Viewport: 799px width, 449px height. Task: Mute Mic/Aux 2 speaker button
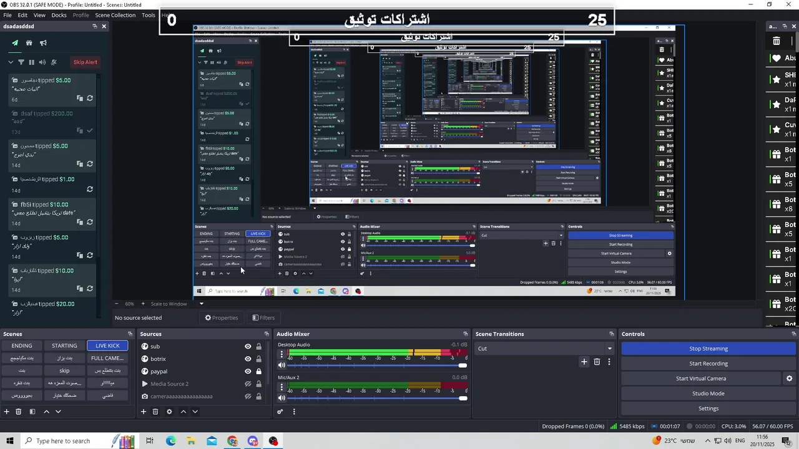[282, 398]
